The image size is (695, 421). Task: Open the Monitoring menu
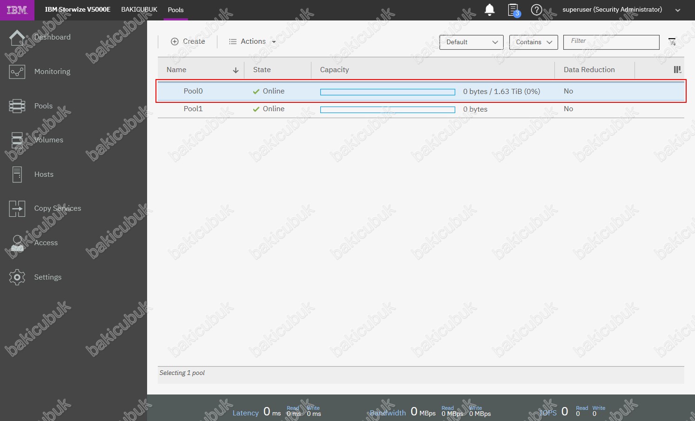click(52, 72)
